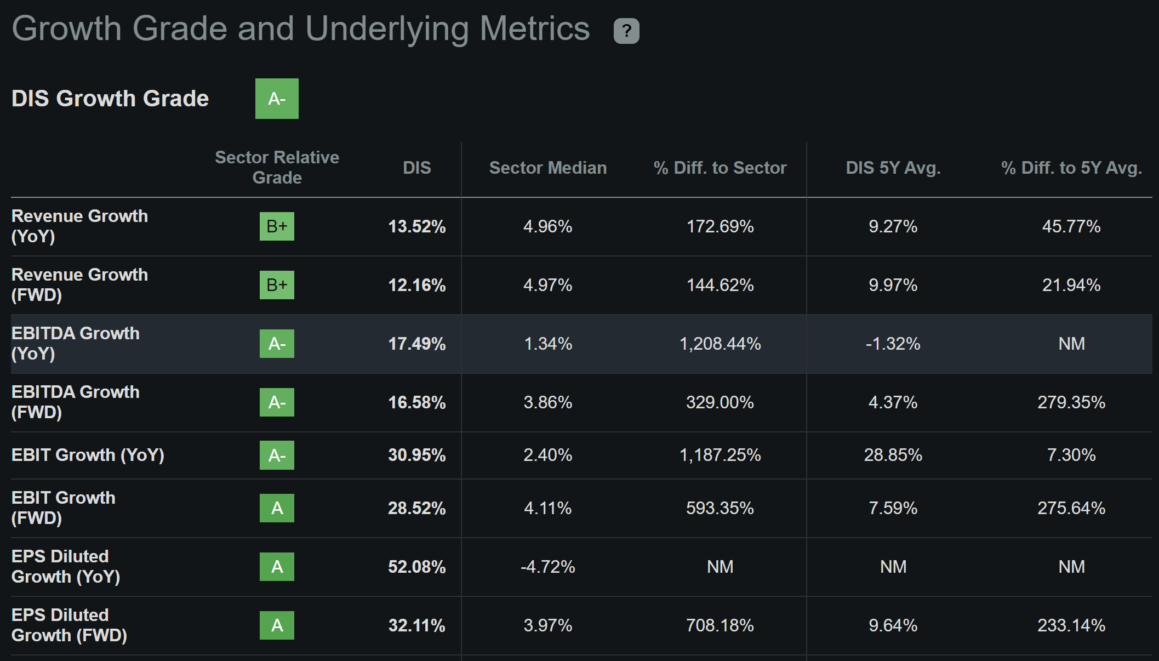Click the DIS Growth Grade A- badge
1159x661 pixels.
[x=277, y=99]
